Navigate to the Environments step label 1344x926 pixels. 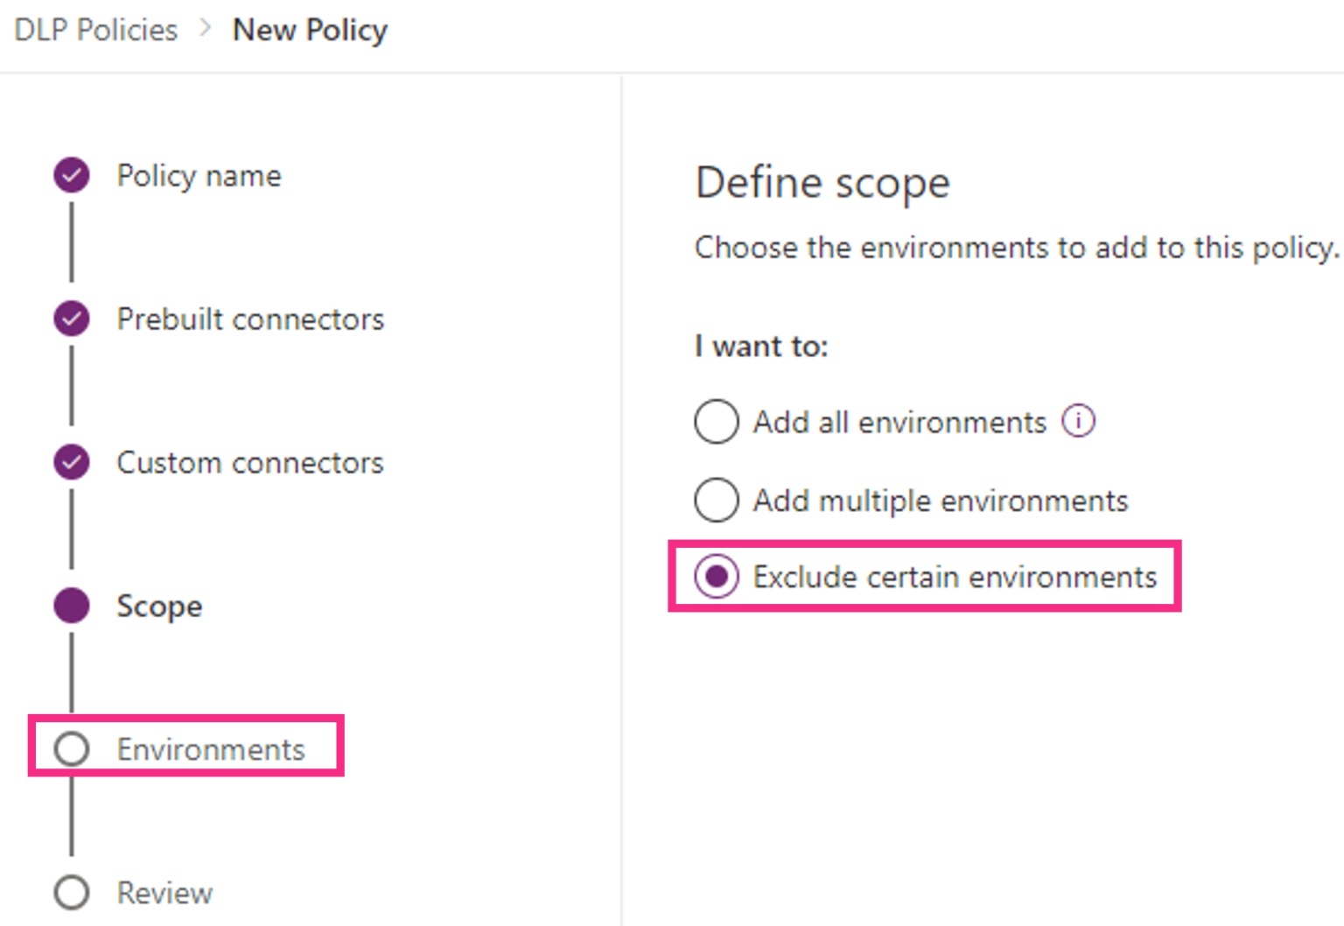point(211,750)
